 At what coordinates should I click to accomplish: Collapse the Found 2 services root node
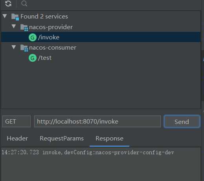point(5,16)
